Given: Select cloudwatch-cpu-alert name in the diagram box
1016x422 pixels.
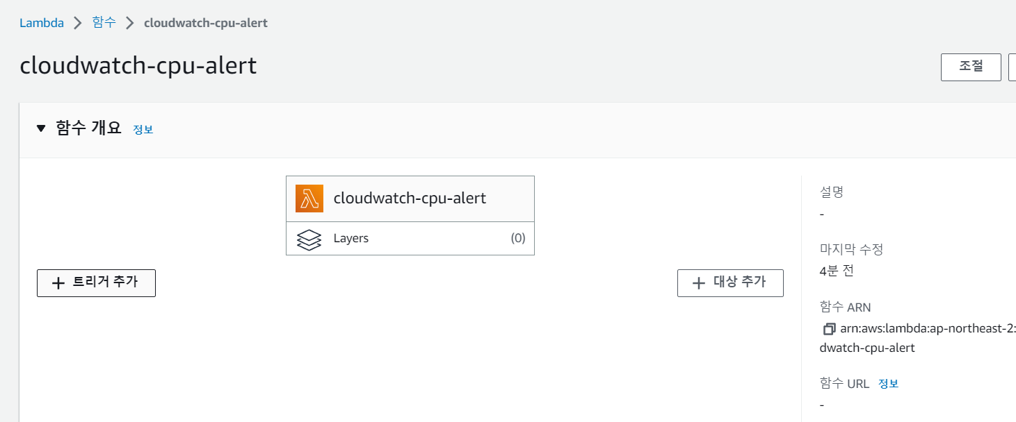Looking at the screenshot, I should [x=410, y=199].
